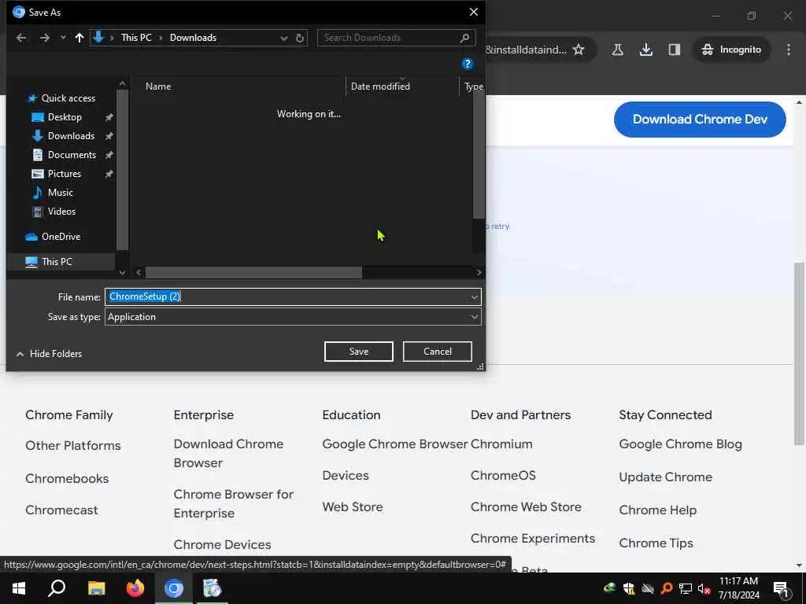Open Chromium footer link
The height and width of the screenshot is (604, 806).
[x=501, y=444]
